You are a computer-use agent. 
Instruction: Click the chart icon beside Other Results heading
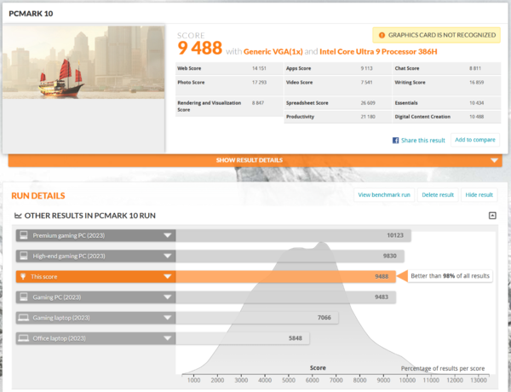coord(18,216)
